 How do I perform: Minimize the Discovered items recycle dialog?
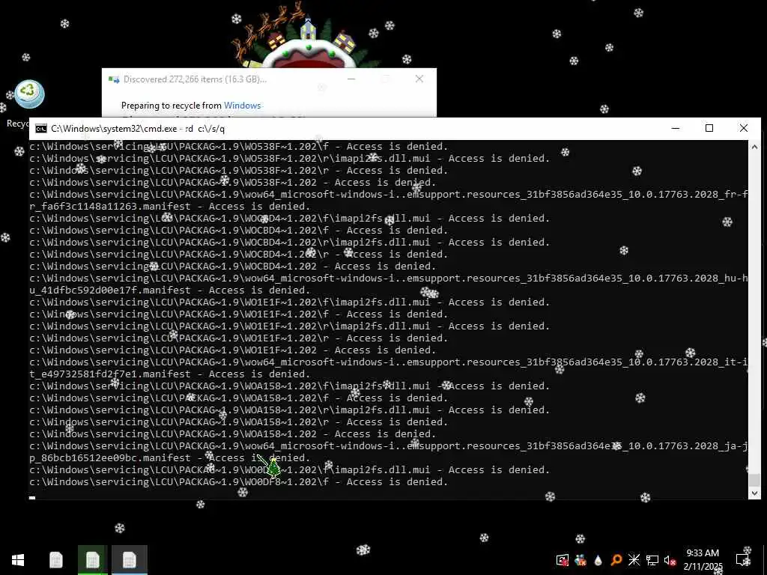point(351,79)
